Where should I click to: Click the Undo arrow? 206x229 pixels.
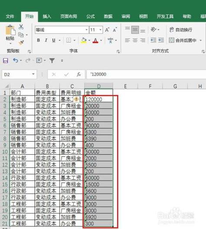16,60
